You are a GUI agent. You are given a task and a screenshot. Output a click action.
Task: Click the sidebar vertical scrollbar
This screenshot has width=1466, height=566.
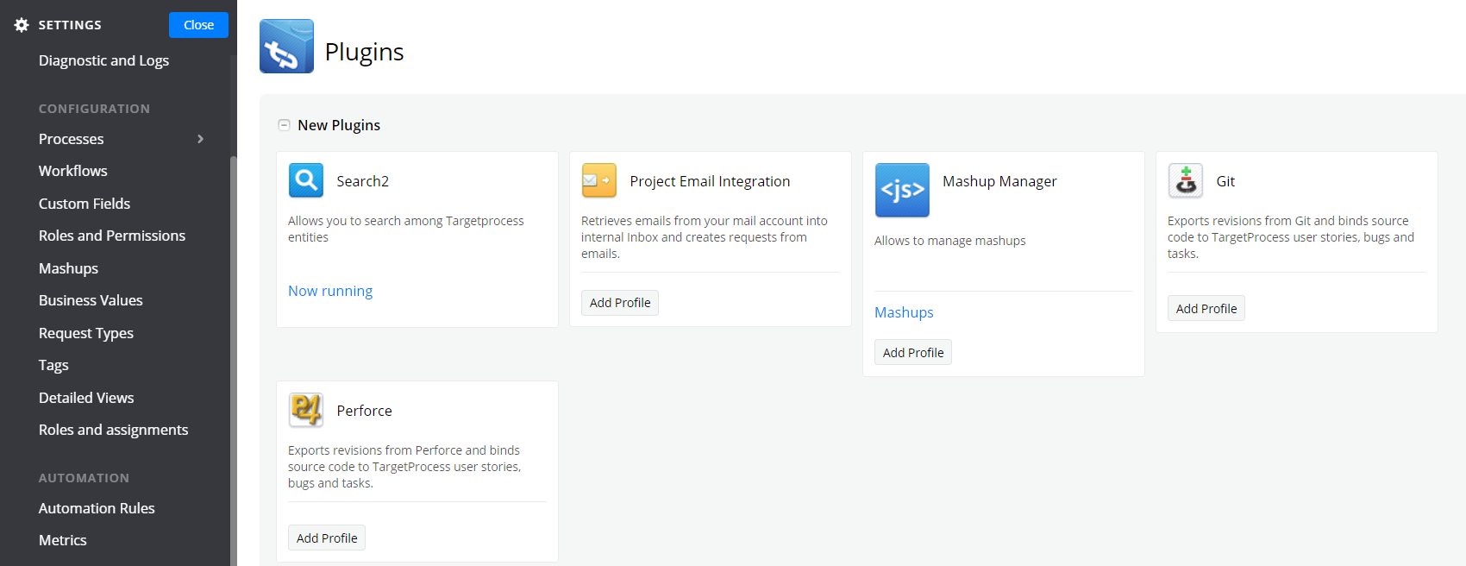pos(233,361)
